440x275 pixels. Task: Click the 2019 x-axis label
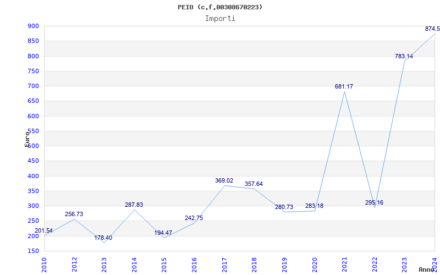284,265
